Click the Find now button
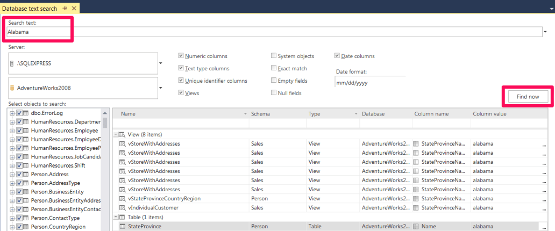The image size is (555, 231). [527, 96]
